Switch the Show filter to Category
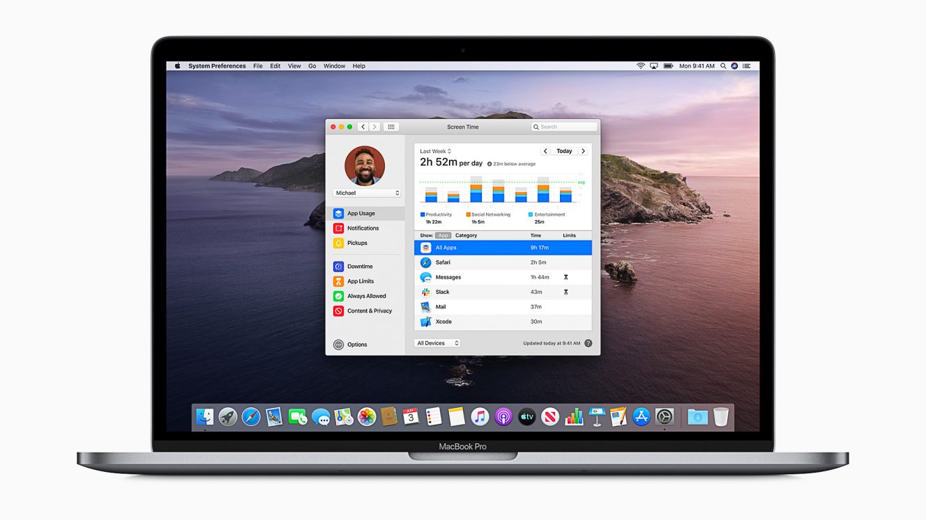 point(466,235)
